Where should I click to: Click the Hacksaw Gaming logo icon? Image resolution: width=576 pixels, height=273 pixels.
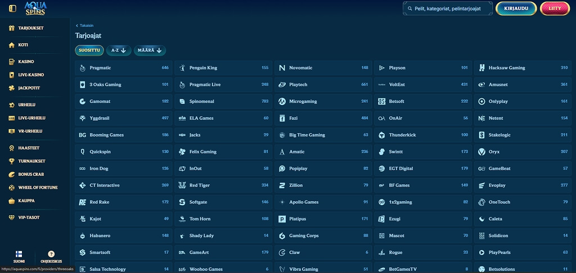coord(481,68)
